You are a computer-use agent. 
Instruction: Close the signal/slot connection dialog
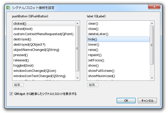154,7
